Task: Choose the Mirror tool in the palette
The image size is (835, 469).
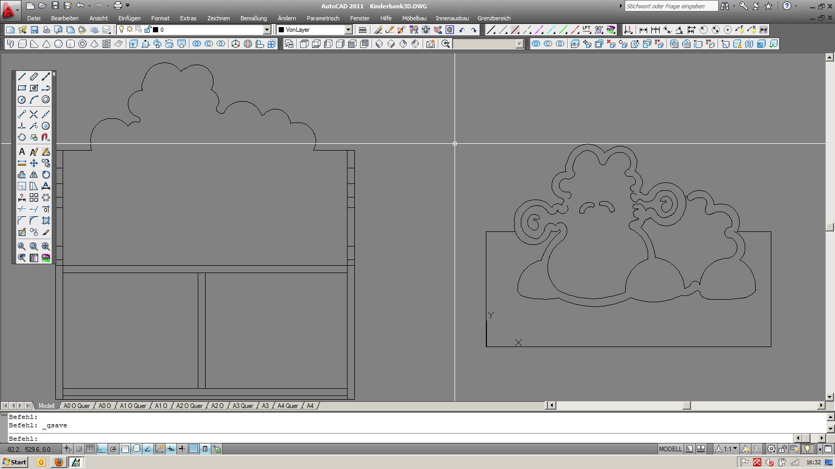Action: coord(34,175)
